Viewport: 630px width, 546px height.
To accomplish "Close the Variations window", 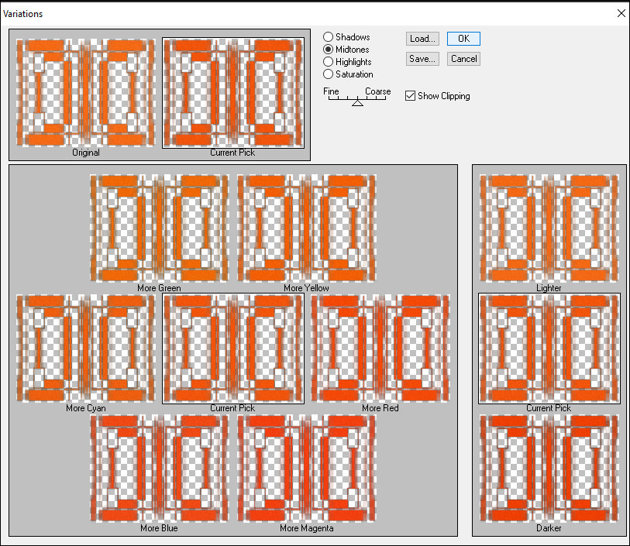I will 620,13.
